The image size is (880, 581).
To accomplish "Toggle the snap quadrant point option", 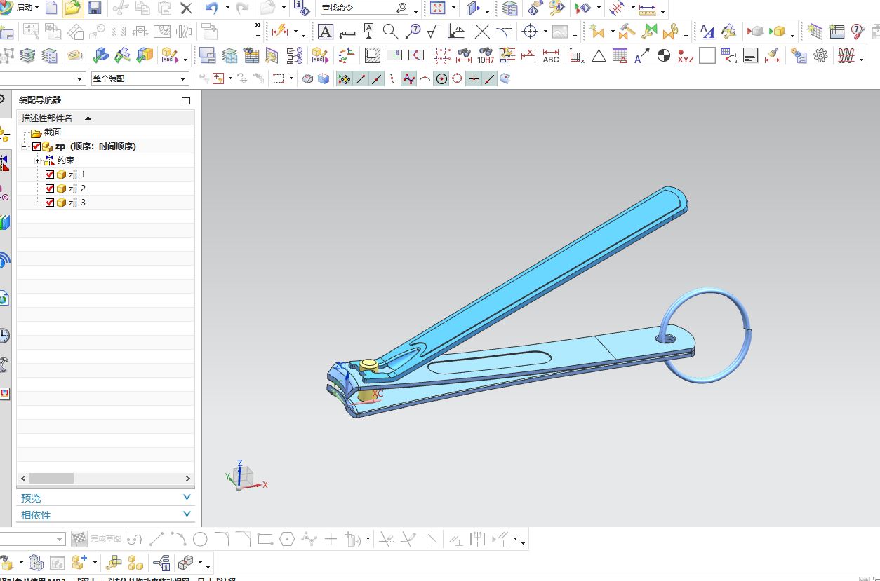I will [458, 79].
